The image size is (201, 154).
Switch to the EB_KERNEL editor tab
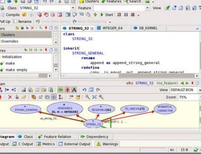pos(149,28)
